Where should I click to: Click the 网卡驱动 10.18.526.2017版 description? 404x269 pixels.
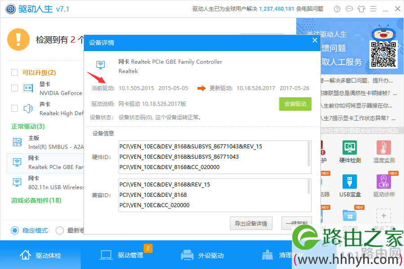point(152,104)
